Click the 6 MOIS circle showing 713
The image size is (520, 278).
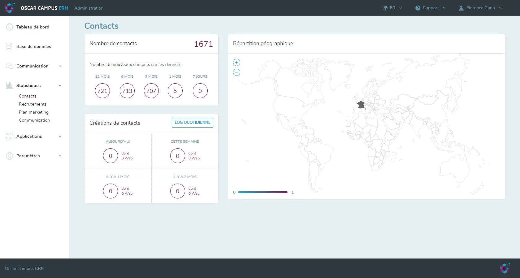[x=127, y=91]
